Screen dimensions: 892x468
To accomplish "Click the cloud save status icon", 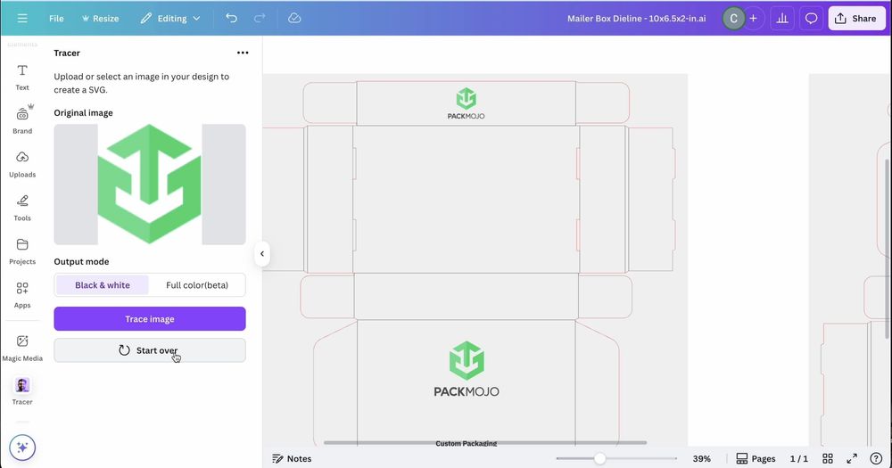I will pos(294,18).
